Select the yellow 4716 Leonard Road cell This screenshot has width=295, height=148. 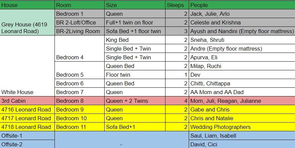pos(27,109)
